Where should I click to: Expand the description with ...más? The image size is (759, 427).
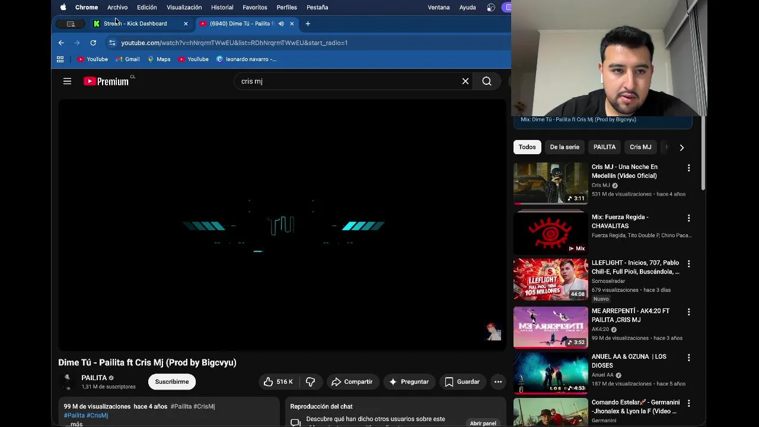[x=74, y=424]
